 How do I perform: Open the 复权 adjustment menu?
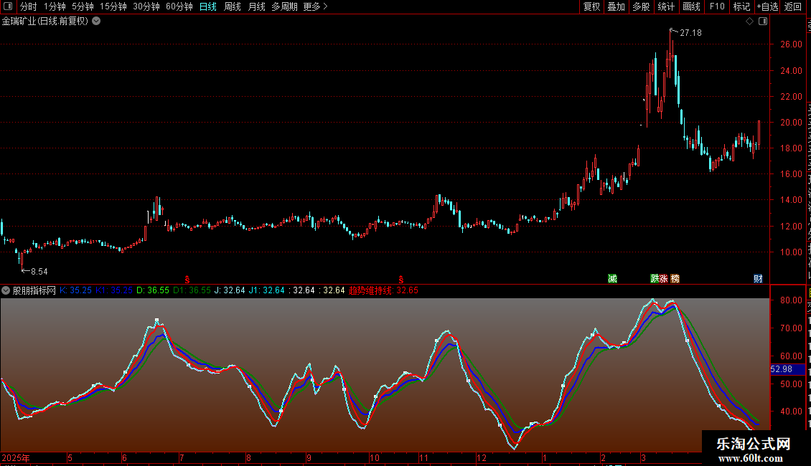(591, 6)
